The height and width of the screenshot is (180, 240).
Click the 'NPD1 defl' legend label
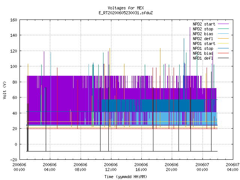[203, 58]
